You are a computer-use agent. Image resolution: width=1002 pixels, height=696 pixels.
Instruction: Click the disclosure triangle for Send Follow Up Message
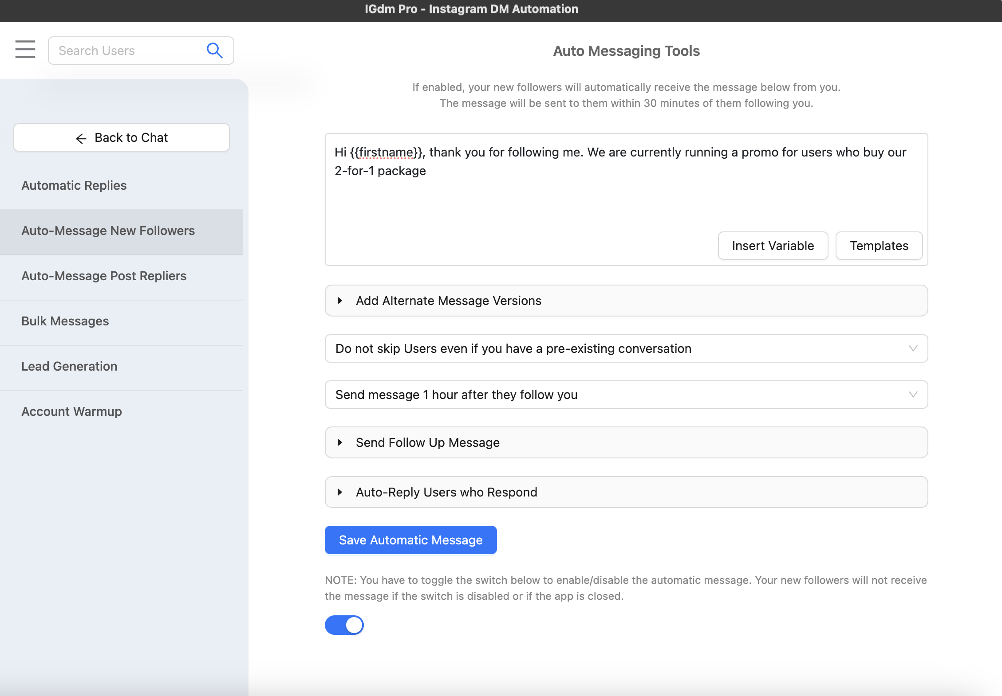tap(341, 442)
